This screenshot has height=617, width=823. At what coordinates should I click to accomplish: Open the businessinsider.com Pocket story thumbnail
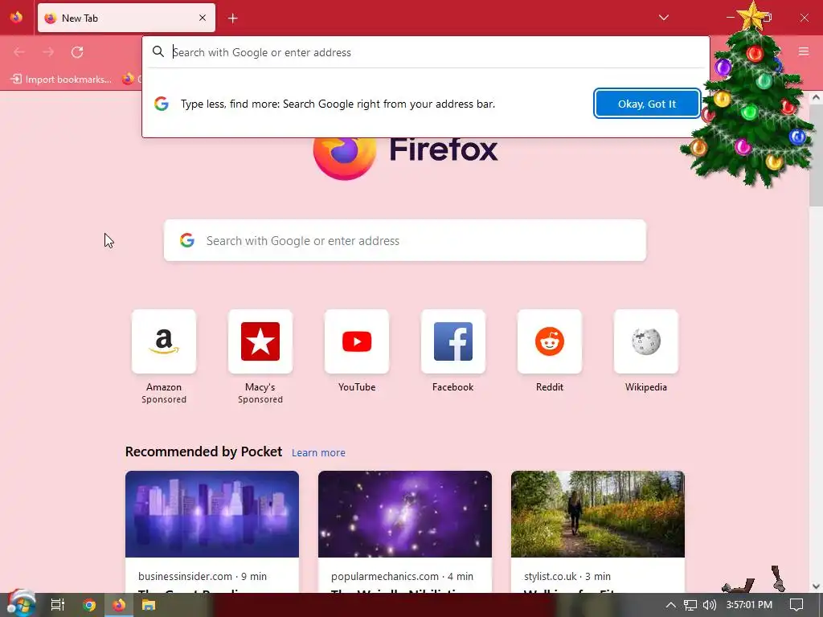click(212, 514)
